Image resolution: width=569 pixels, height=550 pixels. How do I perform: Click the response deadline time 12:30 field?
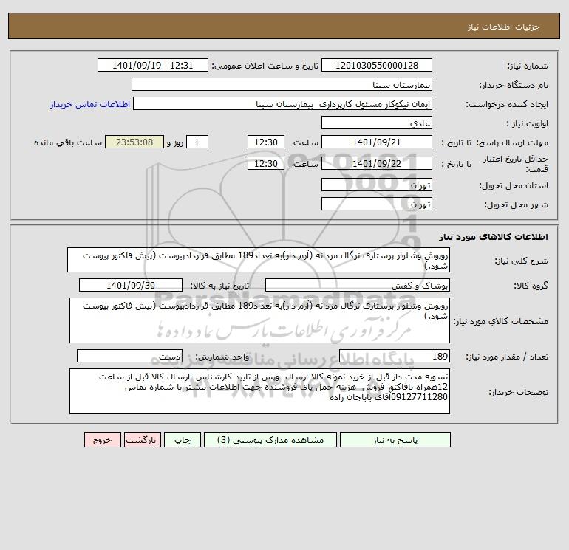266,142
